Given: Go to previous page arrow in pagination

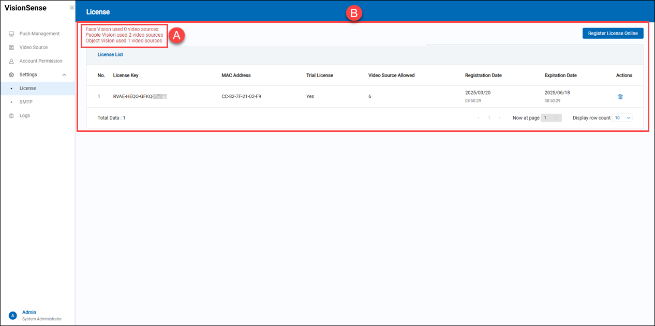Looking at the screenshot, I should 479,118.
